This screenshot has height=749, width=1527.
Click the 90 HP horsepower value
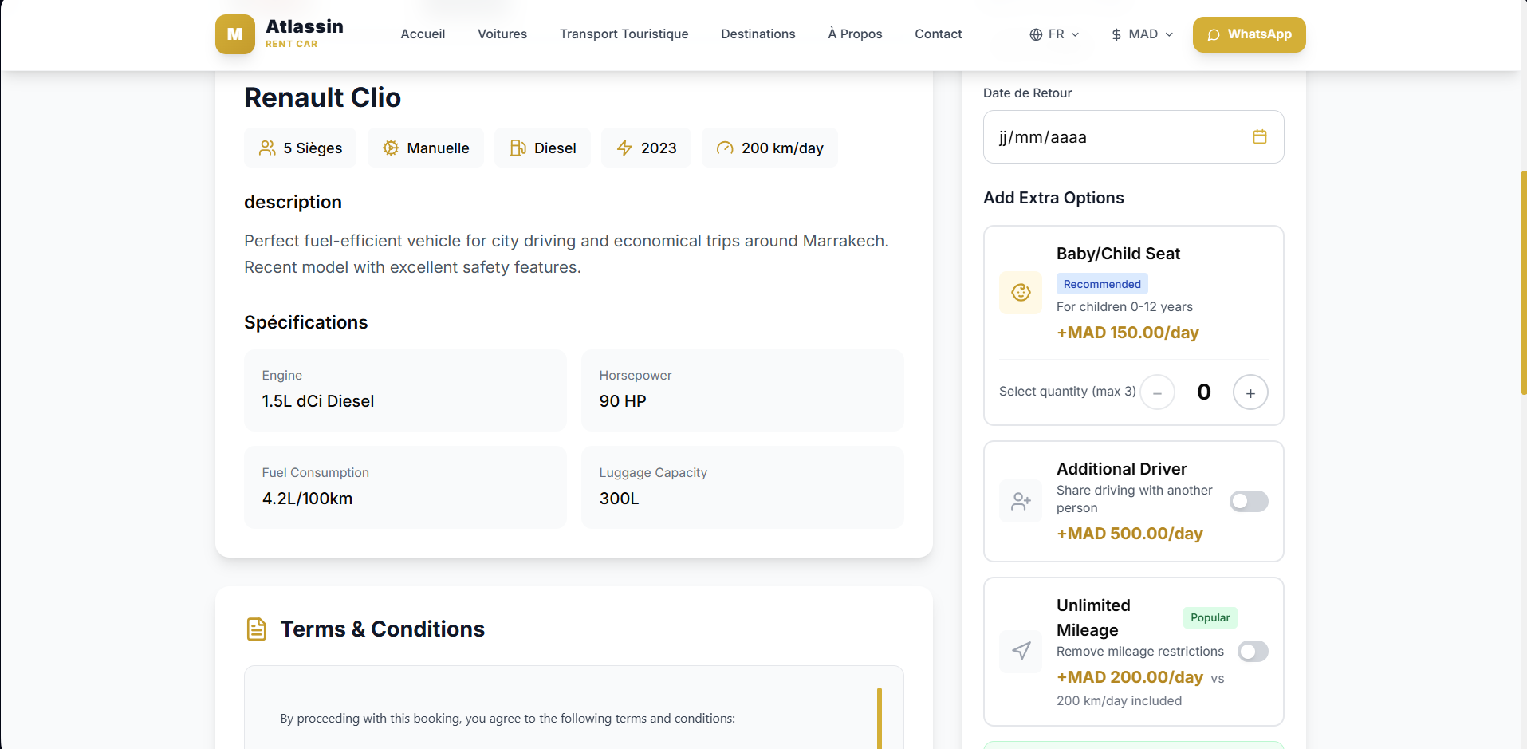[623, 401]
